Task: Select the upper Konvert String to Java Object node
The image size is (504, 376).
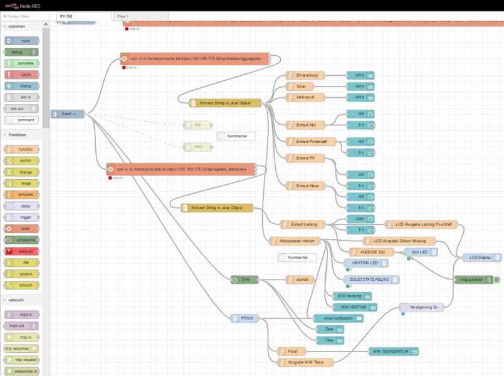Action: click(225, 103)
